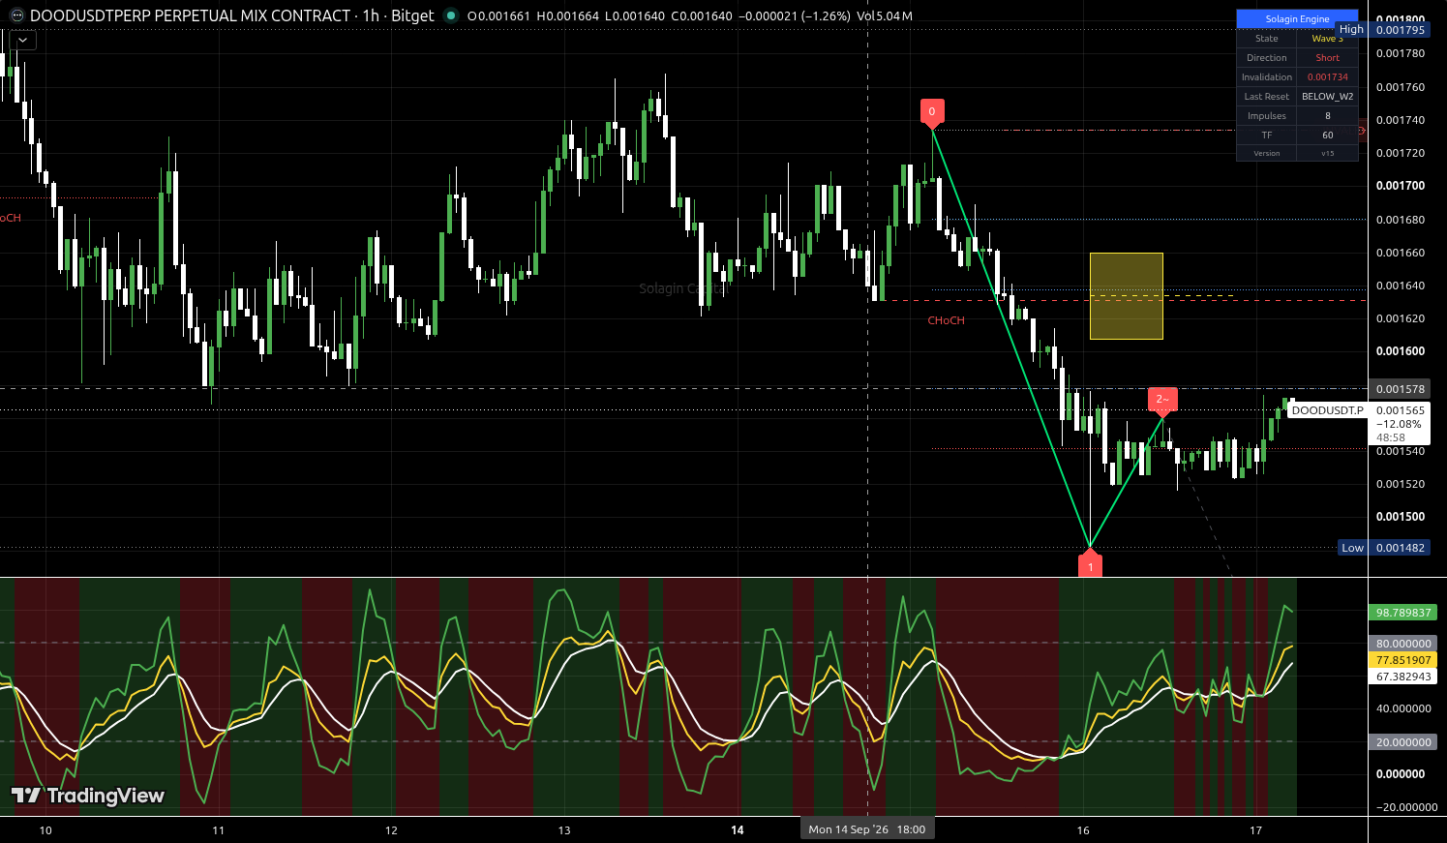Click the open price O0.001661 value
The height and width of the screenshot is (843, 1447).
498,16
